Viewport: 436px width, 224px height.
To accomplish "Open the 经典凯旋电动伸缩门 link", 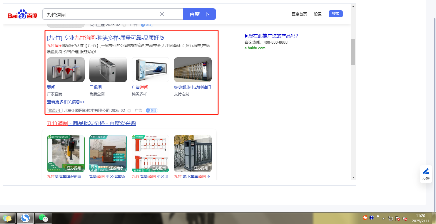I will (x=193, y=87).
